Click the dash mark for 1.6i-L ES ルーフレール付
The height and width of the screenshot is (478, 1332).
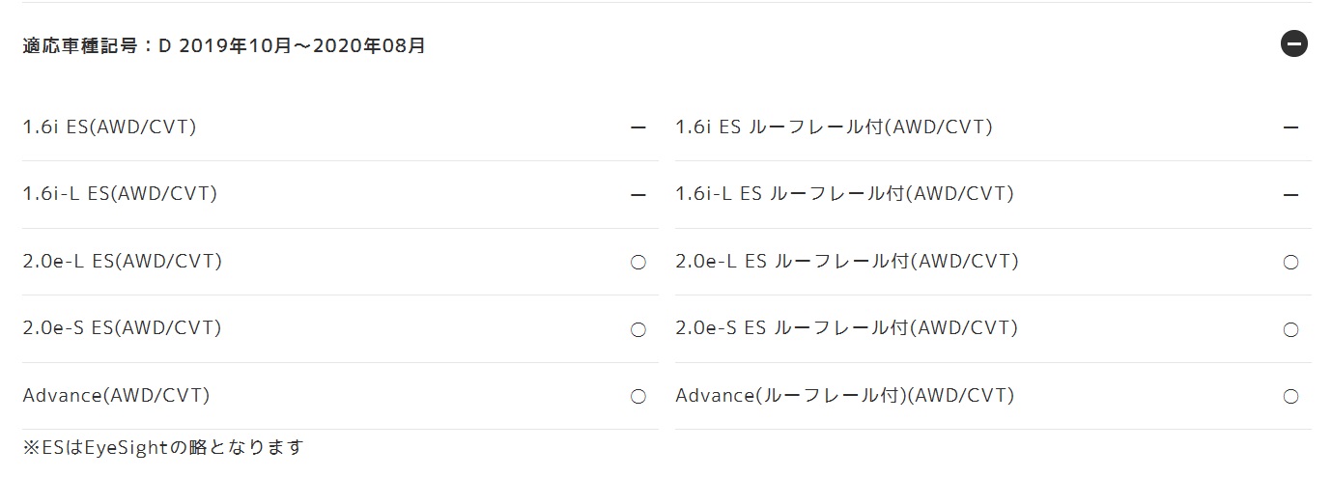[1290, 195]
